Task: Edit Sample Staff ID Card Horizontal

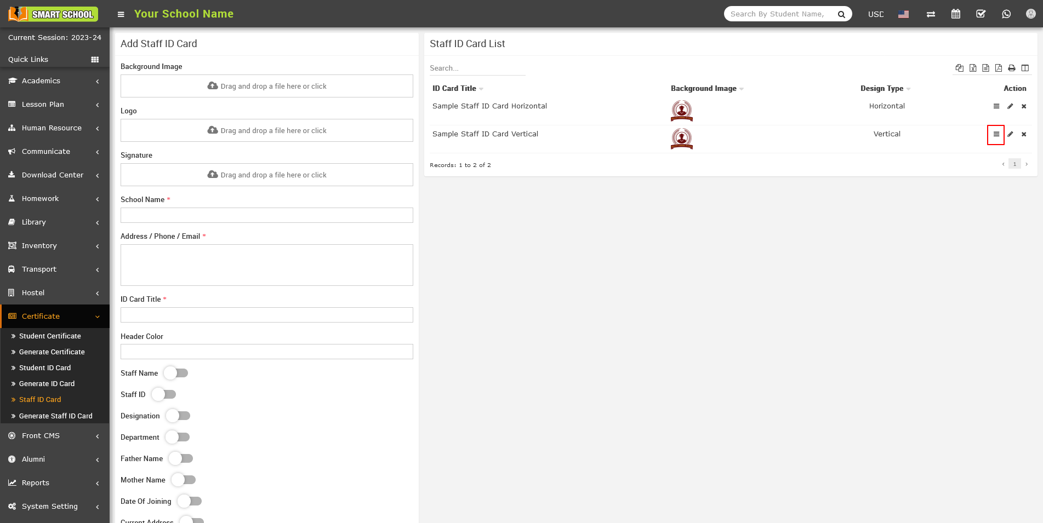Action: 1010,106
